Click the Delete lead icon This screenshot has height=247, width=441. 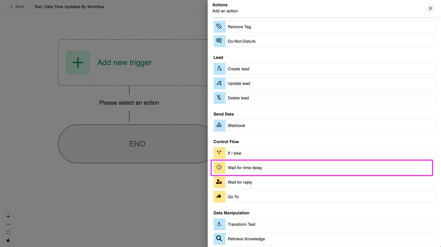(x=219, y=98)
